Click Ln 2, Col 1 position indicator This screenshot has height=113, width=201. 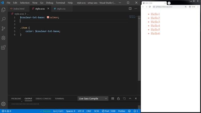tap(58, 111)
